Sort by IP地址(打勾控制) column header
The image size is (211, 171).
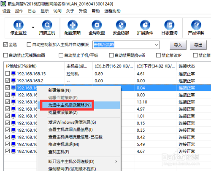pyautogui.click(x=34, y=66)
